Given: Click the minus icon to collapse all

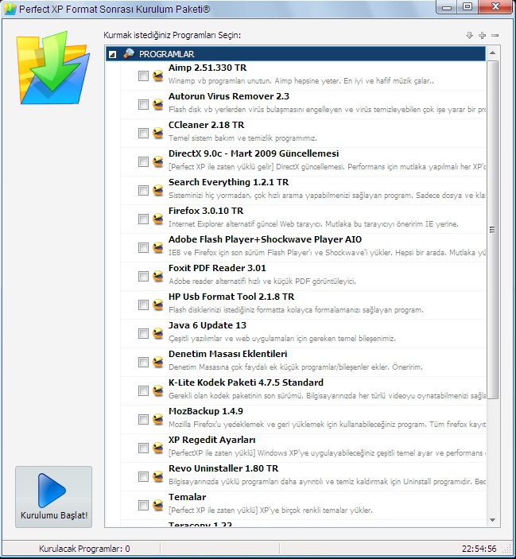Looking at the screenshot, I should click(495, 35).
